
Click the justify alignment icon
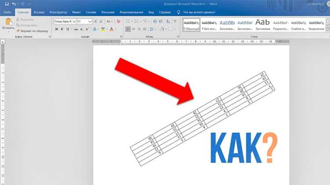[145, 29]
